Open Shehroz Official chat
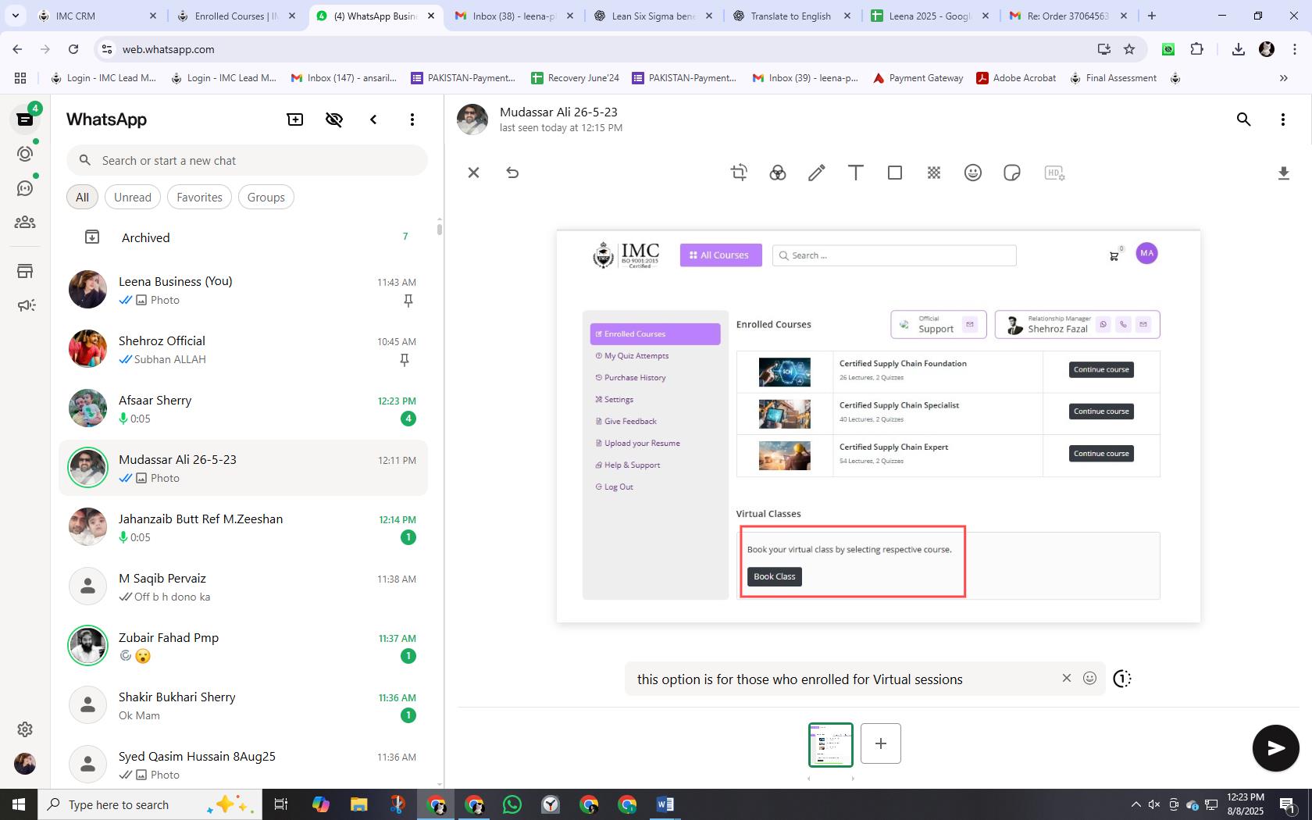Viewport: 1312px width, 820px height. pos(244,349)
